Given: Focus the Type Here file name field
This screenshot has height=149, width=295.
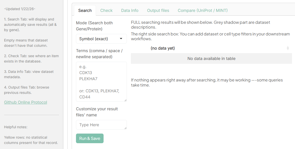Looking at the screenshot, I should tap(101, 125).
